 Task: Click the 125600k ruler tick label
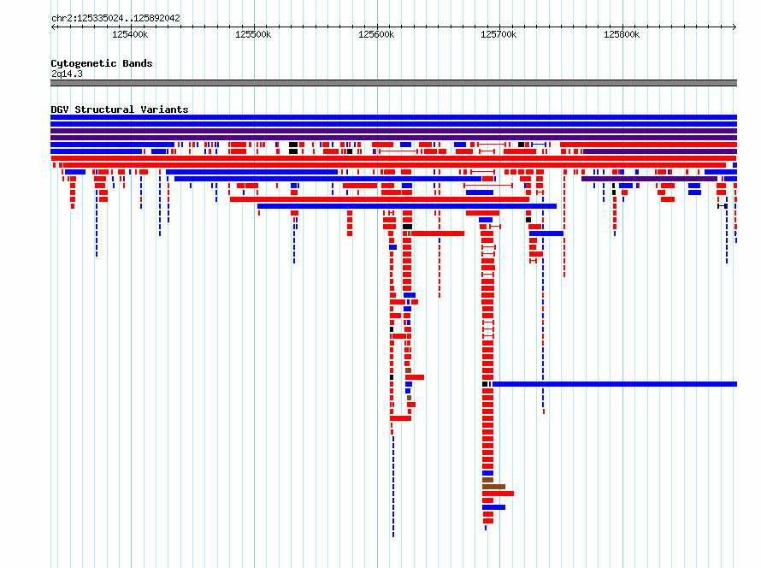coord(376,35)
